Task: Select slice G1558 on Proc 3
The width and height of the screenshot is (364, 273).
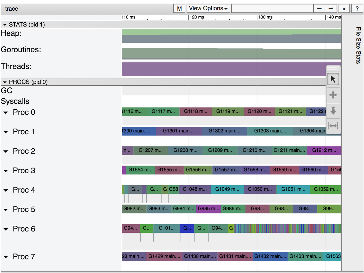Action: point(256,170)
